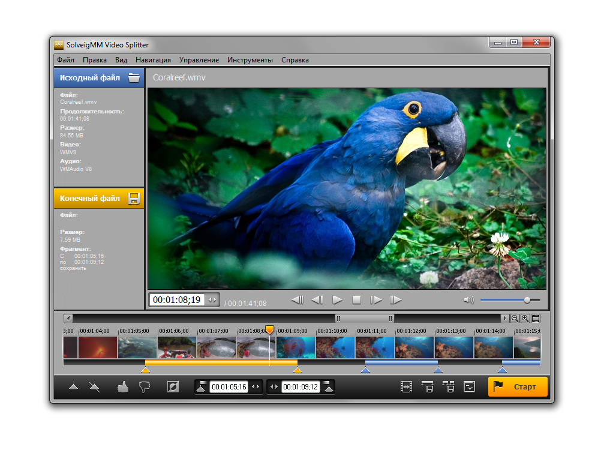Image resolution: width=604 pixels, height=453 pixels.
Task: Open the Инструменты menu
Action: (x=250, y=60)
